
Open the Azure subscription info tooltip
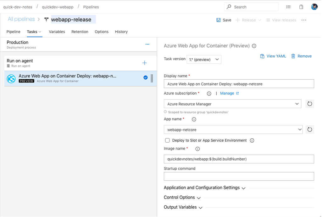(209, 93)
